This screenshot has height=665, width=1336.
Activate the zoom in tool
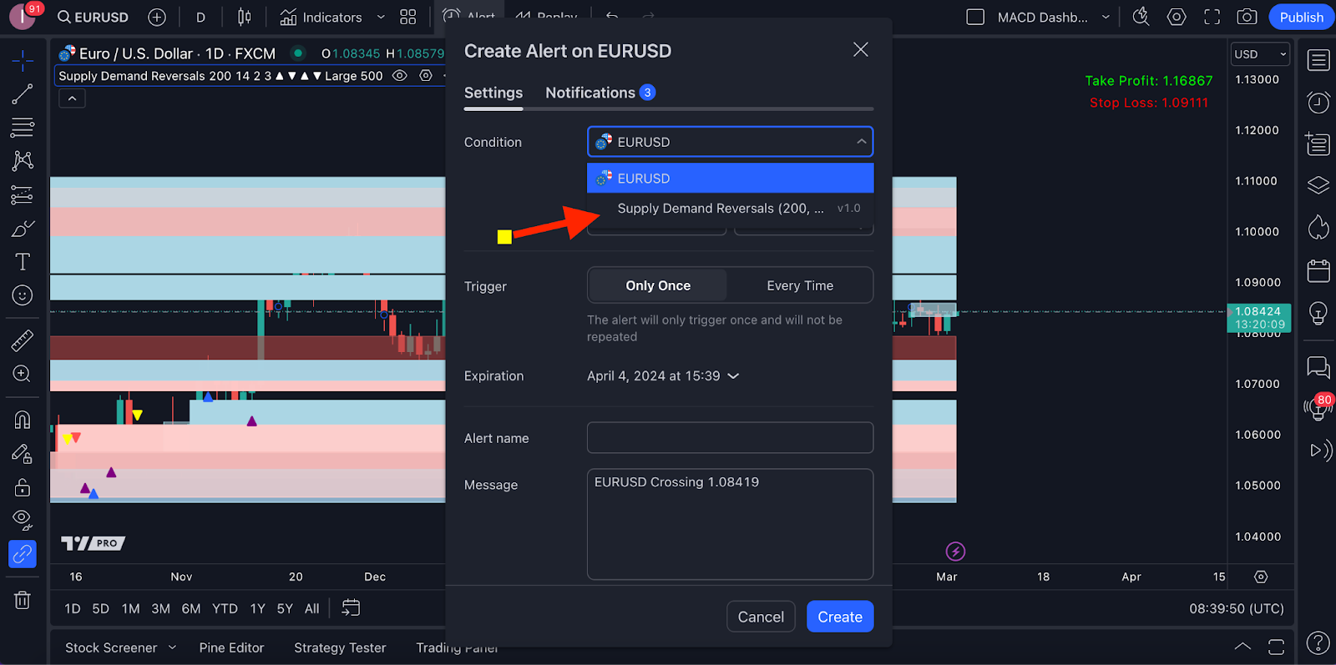(x=23, y=374)
